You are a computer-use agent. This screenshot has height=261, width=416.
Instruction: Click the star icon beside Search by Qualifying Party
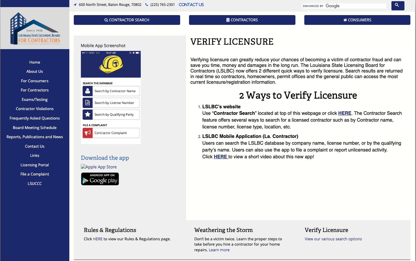88,115
